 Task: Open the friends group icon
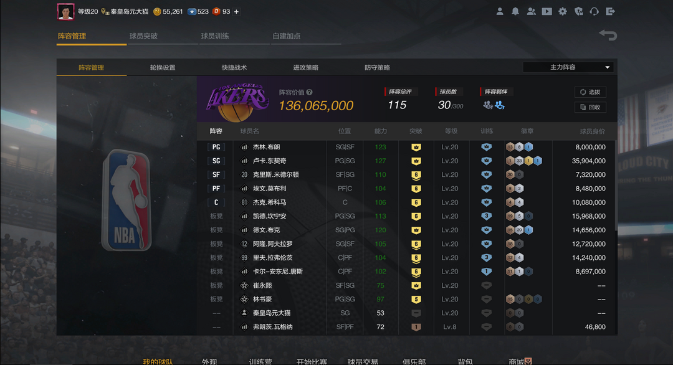click(x=531, y=12)
